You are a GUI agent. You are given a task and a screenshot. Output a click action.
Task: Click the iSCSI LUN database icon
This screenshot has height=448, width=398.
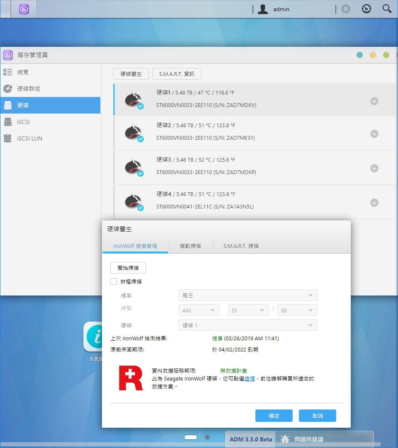click(x=8, y=138)
